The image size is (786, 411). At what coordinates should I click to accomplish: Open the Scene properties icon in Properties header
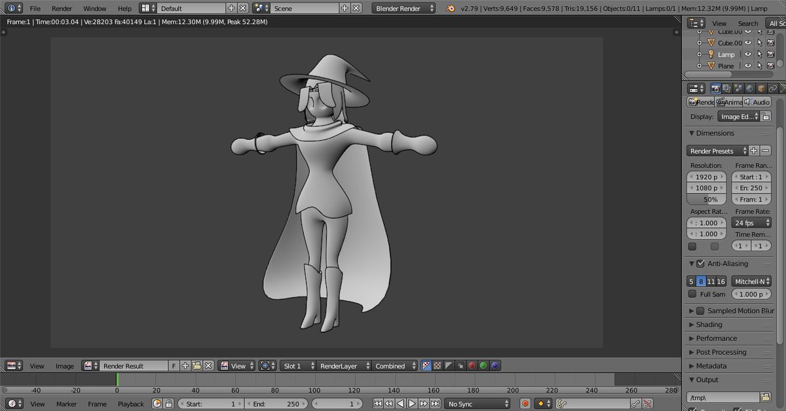(x=738, y=89)
